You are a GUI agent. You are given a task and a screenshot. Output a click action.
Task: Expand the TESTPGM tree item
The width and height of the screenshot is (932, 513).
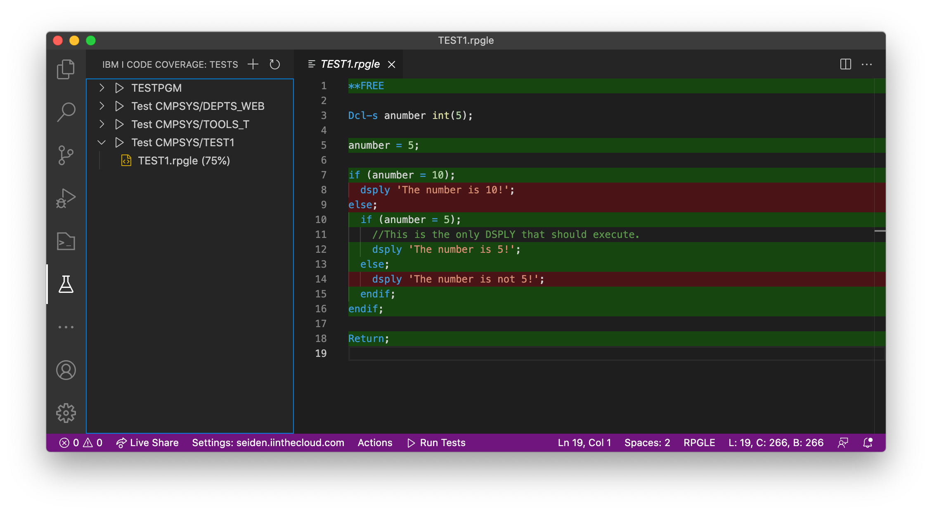(x=102, y=88)
